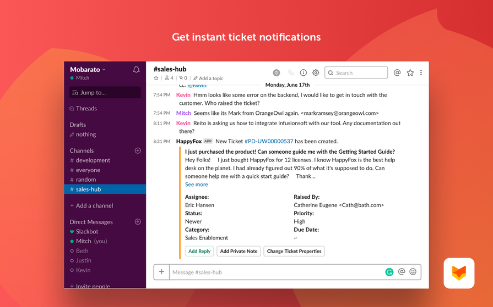Open channel settings gear
This screenshot has width=493, height=307.
click(x=316, y=72)
